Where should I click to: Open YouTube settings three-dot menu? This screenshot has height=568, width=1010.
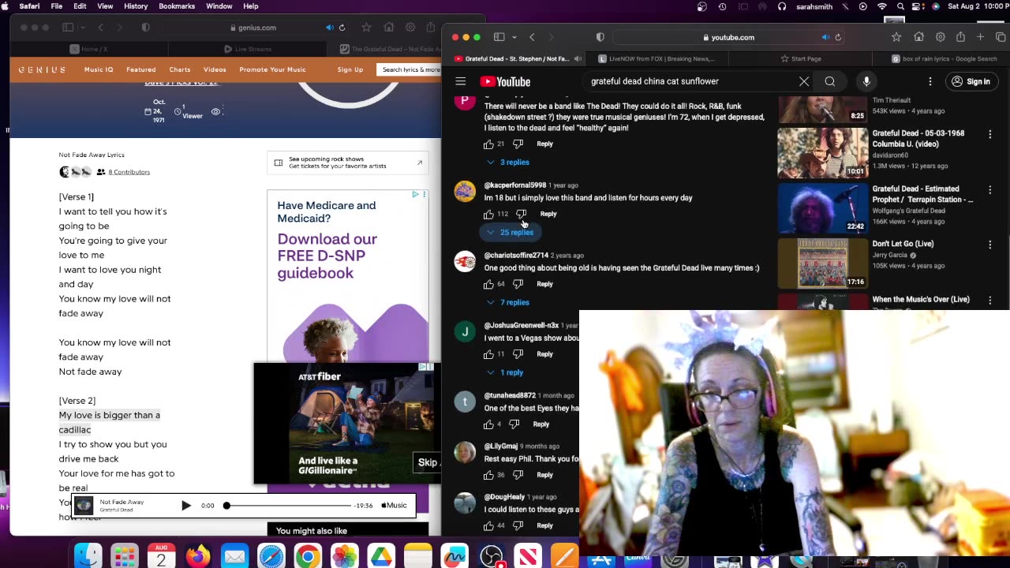tap(930, 81)
